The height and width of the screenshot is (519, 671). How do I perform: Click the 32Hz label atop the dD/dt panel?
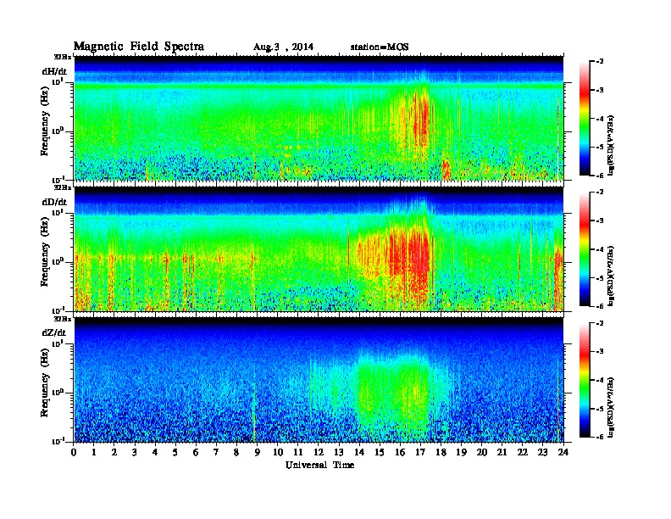pyautogui.click(x=63, y=187)
